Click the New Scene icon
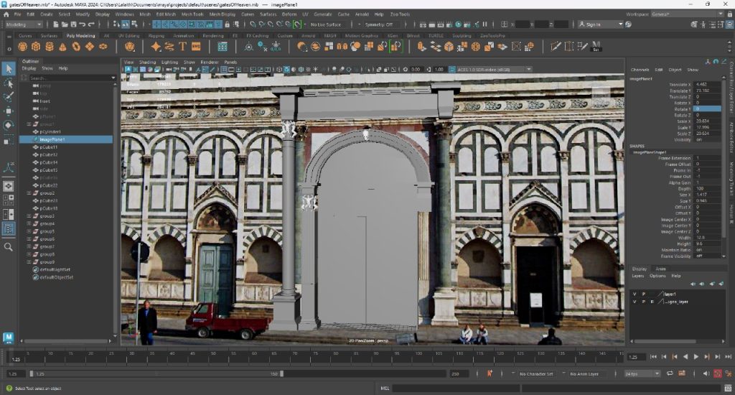Image resolution: width=735 pixels, height=395 pixels. (x=56, y=24)
